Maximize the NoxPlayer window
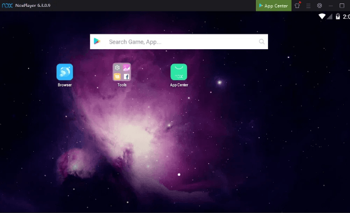 tap(342, 6)
